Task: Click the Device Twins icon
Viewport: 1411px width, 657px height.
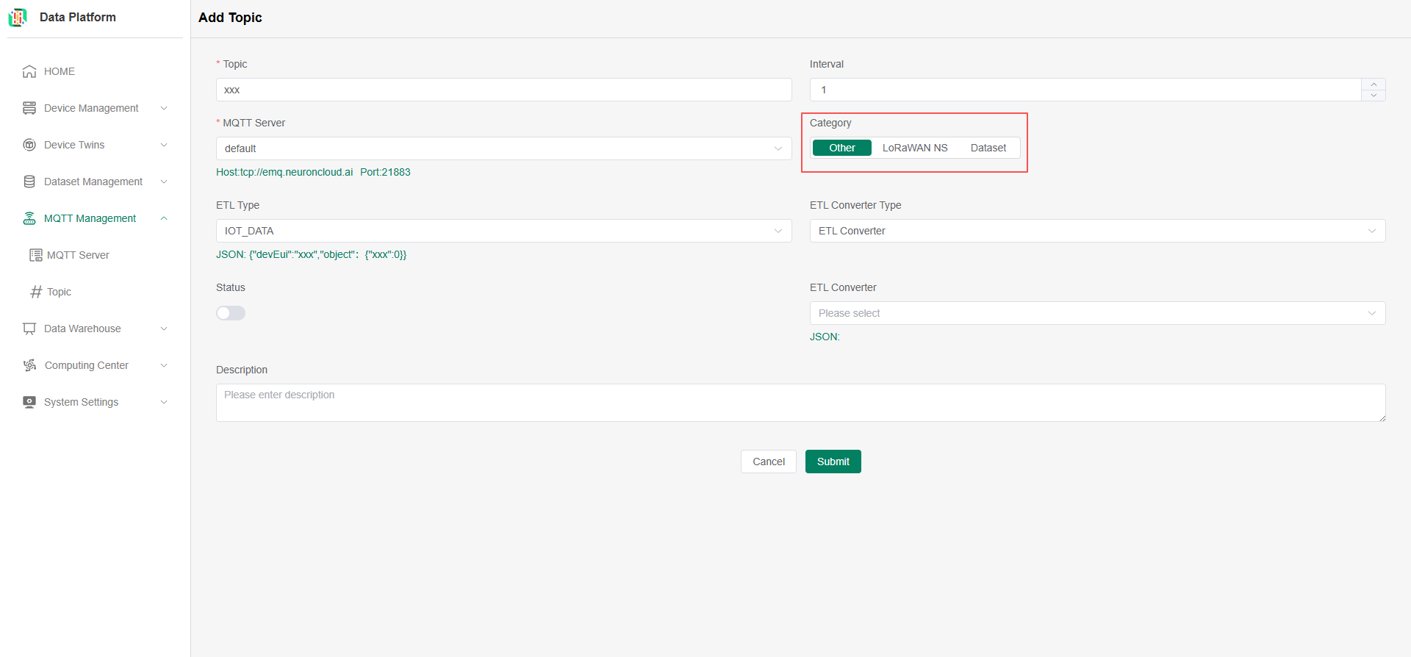Action: tap(29, 145)
